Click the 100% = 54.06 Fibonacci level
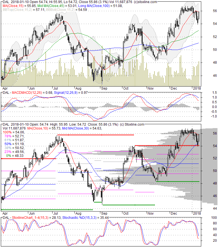218x247 pixels. pyautogui.click(x=13, y=132)
